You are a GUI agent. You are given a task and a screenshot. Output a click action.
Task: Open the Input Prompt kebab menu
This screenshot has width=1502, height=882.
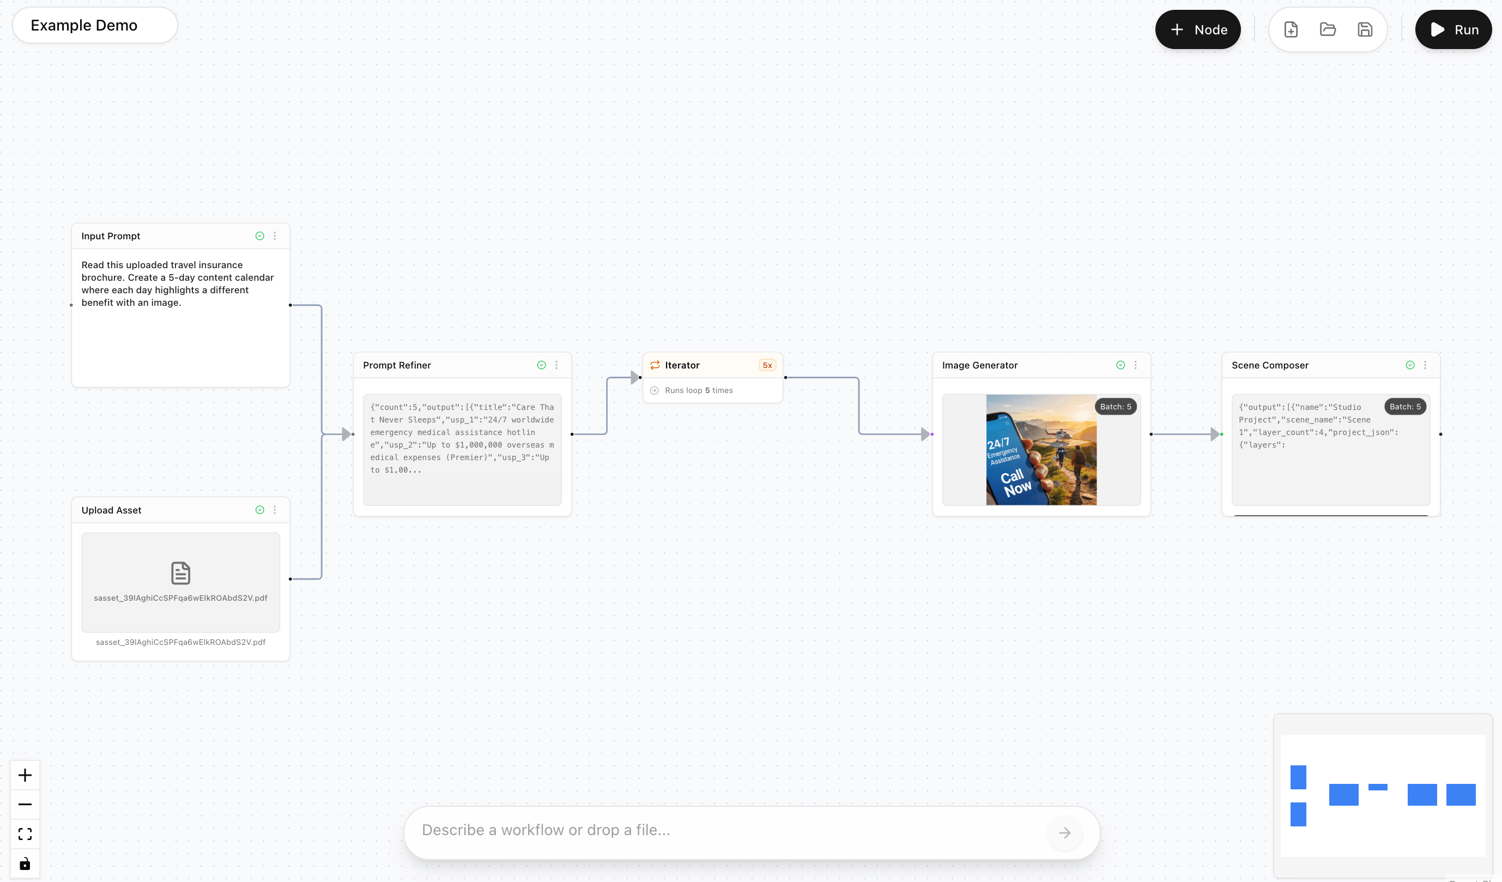click(x=275, y=235)
